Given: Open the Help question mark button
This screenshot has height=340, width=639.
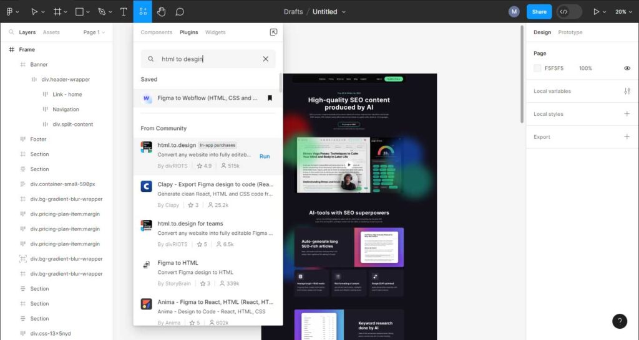Looking at the screenshot, I should point(620,321).
